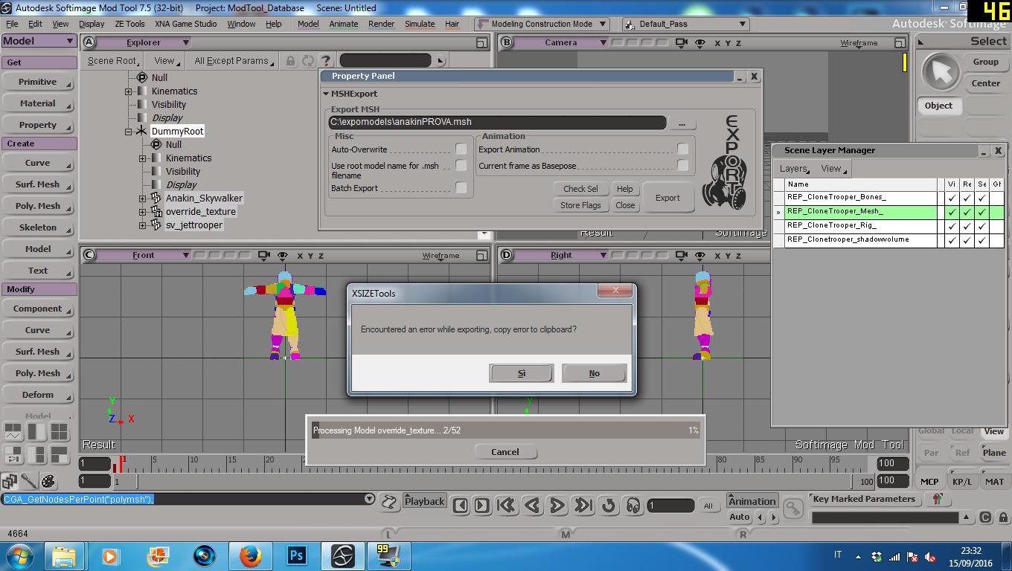
Task: Enable Batch Export checkbox
Action: [461, 188]
